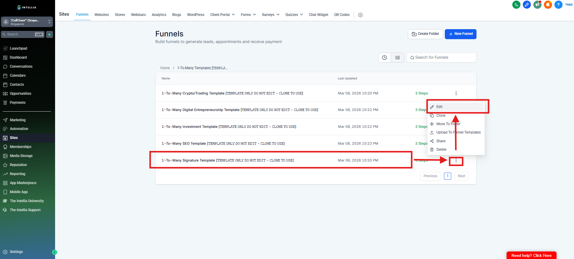Click the blue question mark help icon
Image resolution: width=574 pixels, height=259 pixels.
tap(558, 5)
